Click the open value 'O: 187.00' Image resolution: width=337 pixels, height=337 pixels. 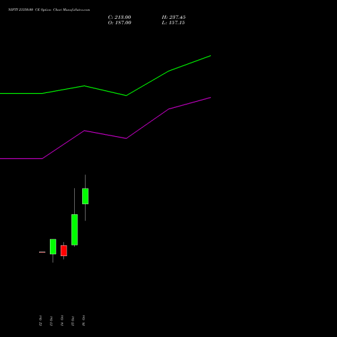tap(119, 23)
